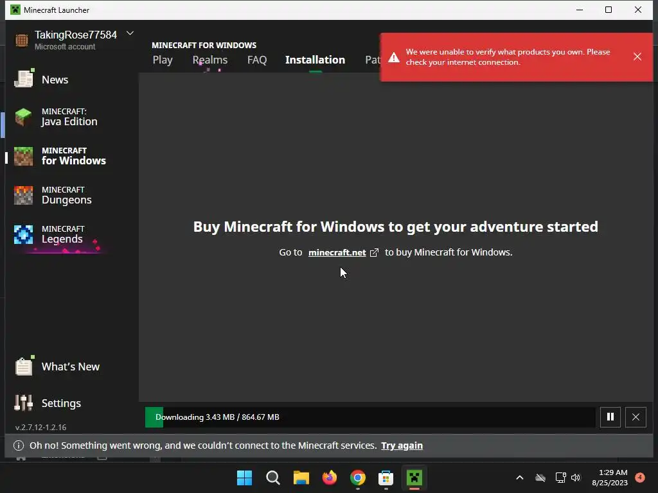Screen dimensions: 658x493
Task: Open the FAQ tab
Action: 257,60
